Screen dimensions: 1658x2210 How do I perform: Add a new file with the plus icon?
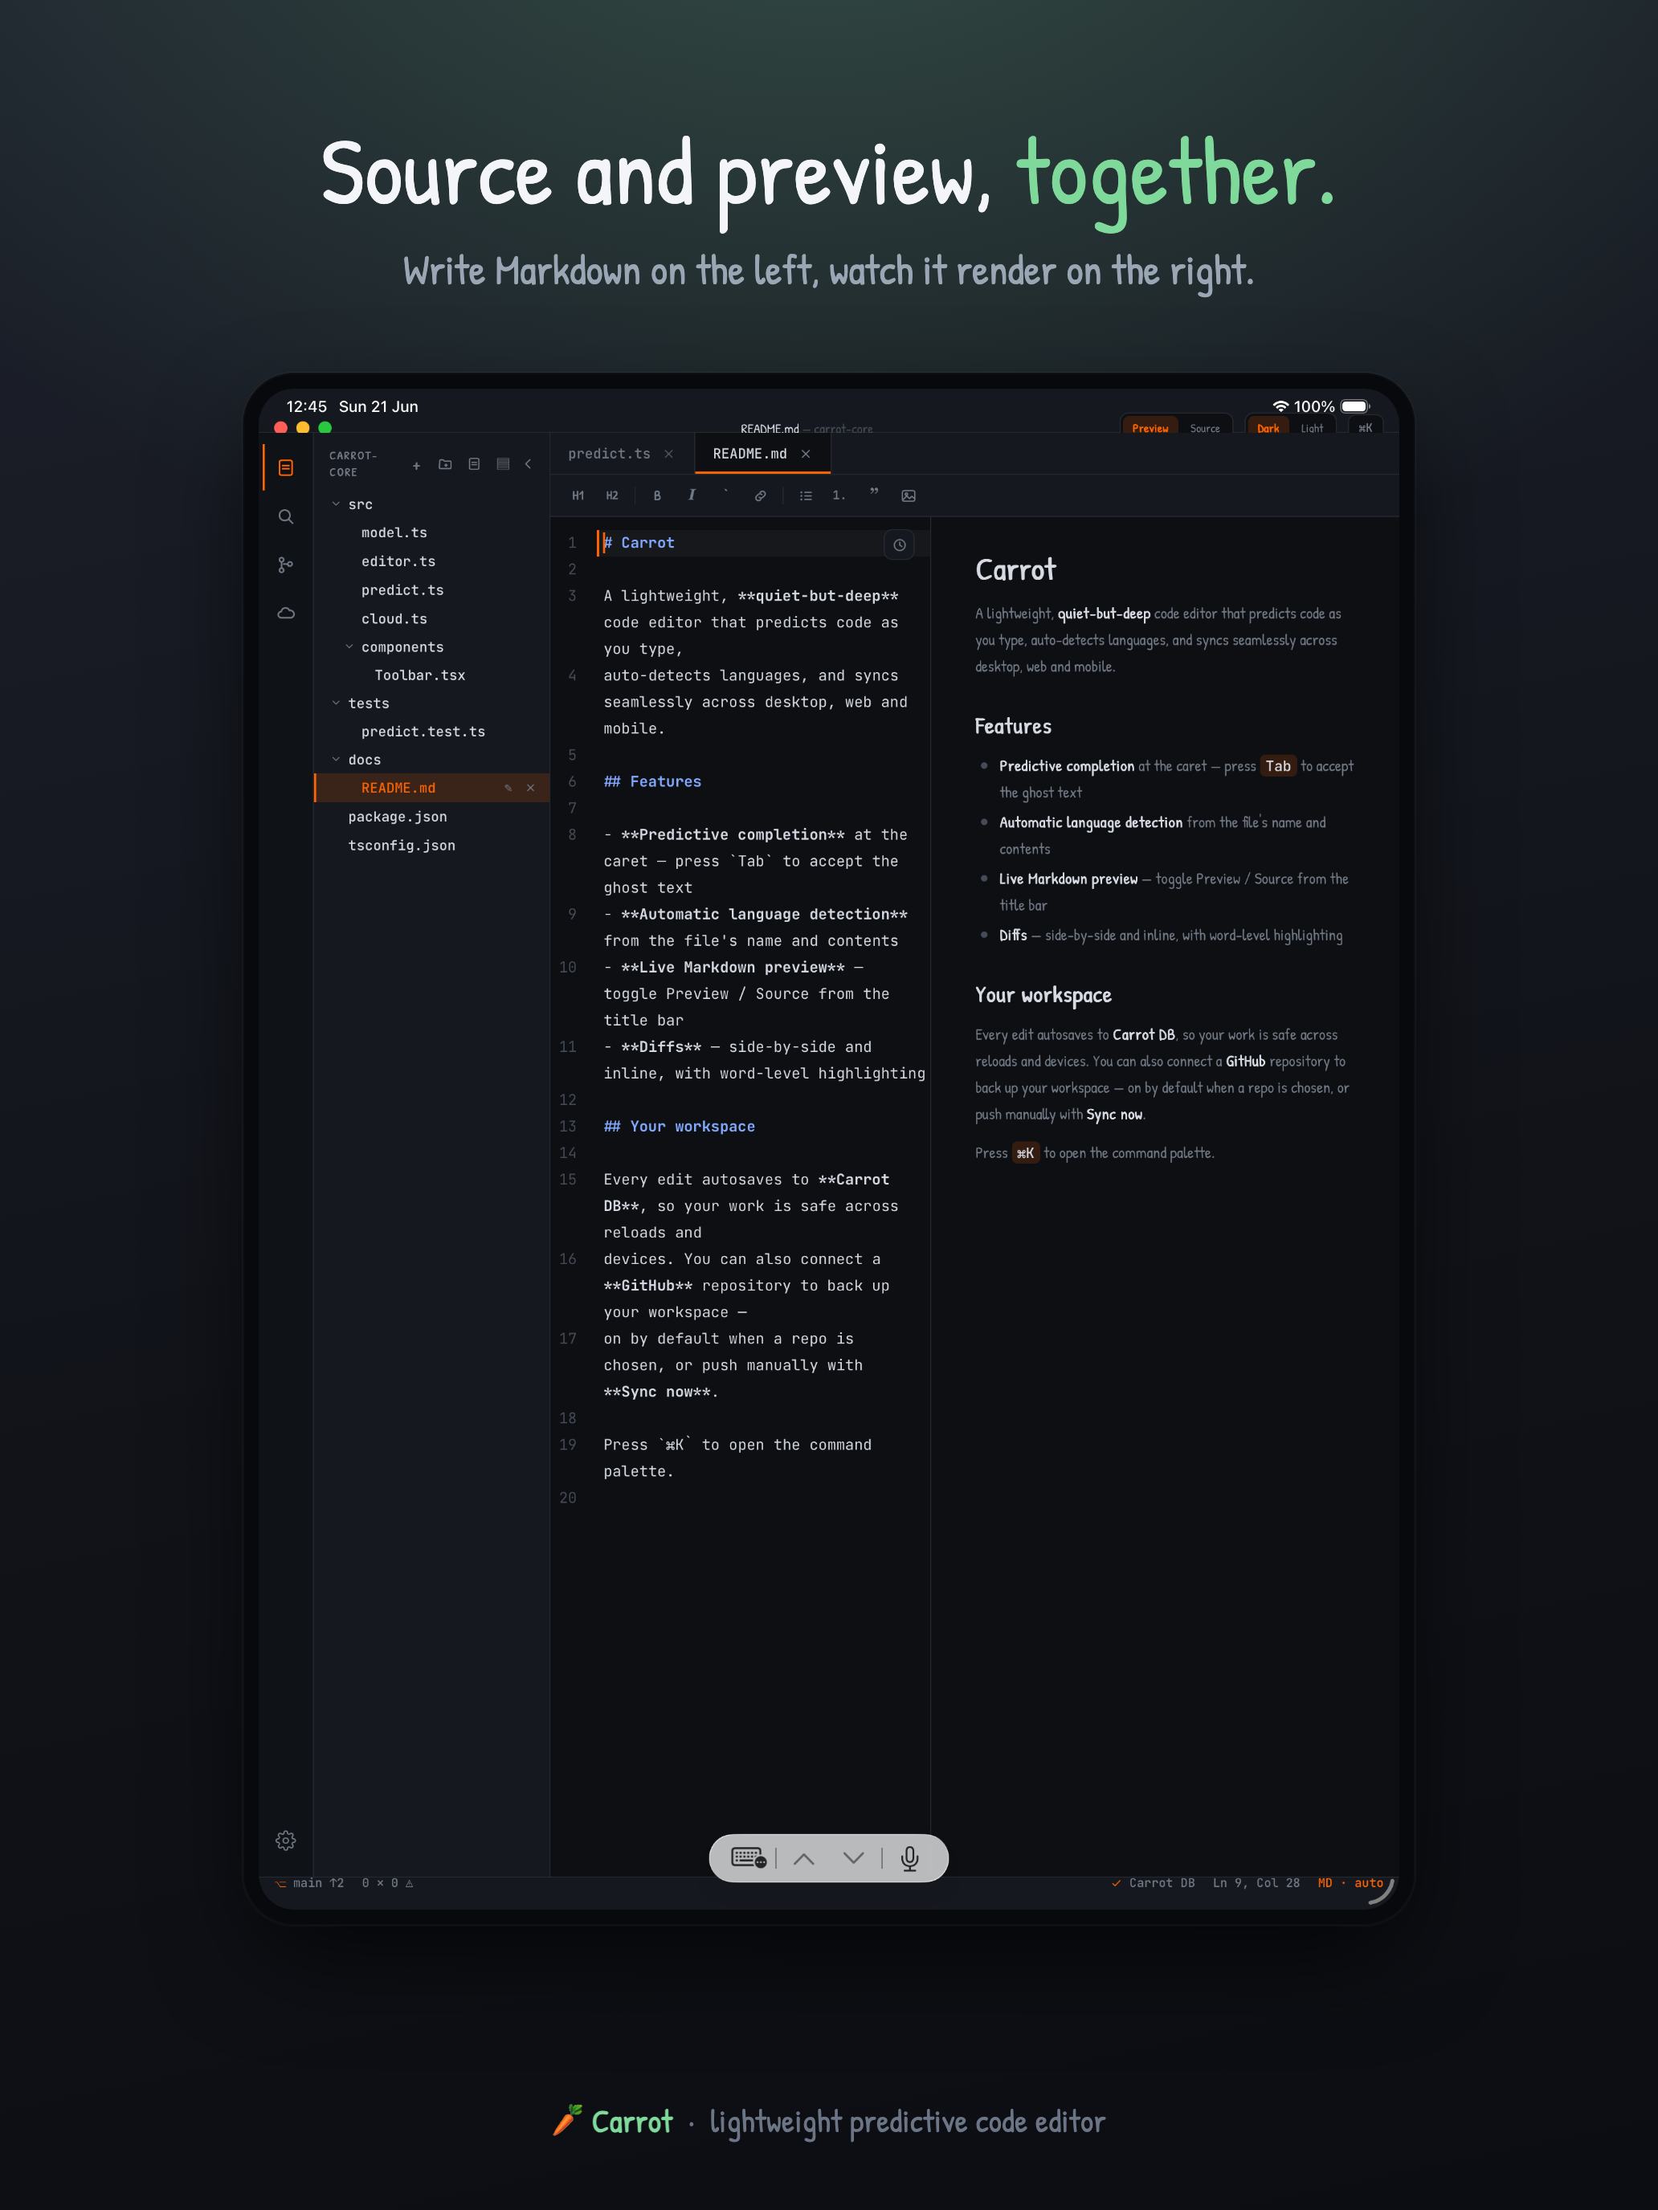pyautogui.click(x=417, y=465)
